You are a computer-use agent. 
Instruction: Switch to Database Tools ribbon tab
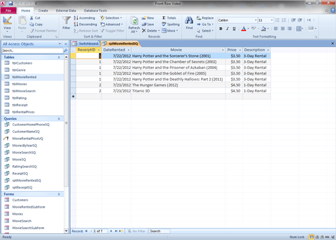coord(95,10)
